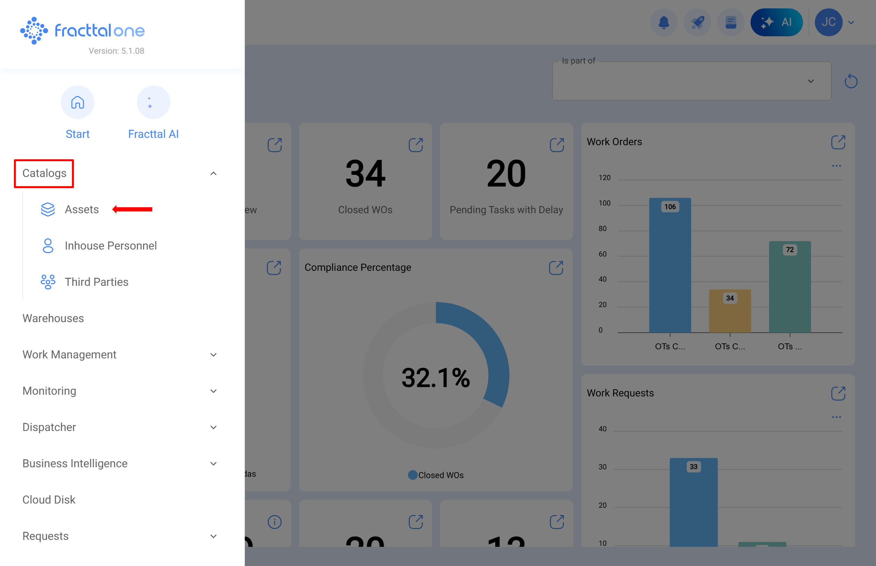Open notifications via the bell icon
The width and height of the screenshot is (876, 566).
click(663, 22)
